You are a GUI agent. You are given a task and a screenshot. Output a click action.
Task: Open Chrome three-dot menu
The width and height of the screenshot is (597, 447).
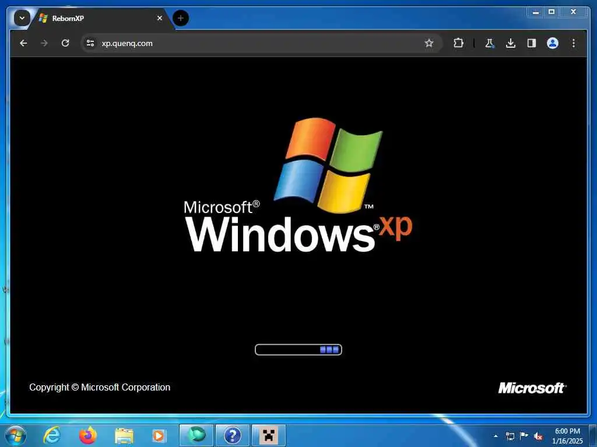[x=574, y=43]
